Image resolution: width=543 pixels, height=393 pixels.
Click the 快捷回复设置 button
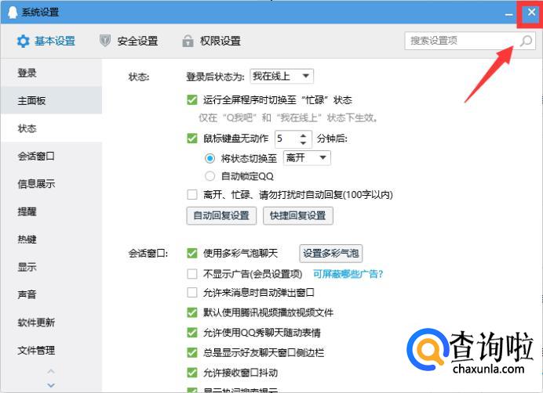[298, 216]
